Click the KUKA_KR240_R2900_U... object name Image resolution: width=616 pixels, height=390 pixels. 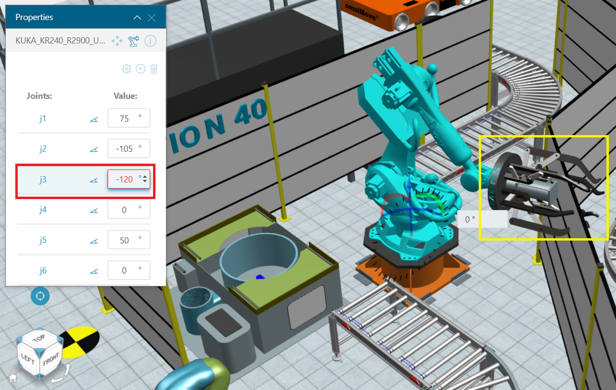(x=61, y=42)
